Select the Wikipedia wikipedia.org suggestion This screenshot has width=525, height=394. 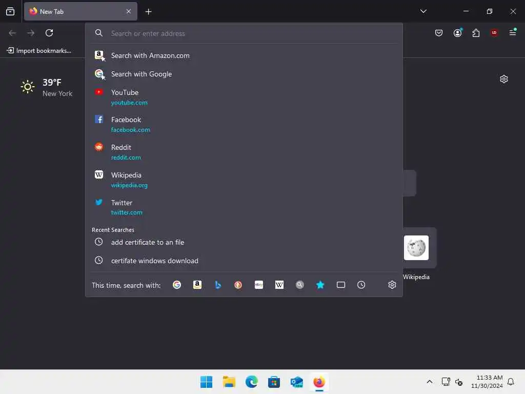tap(244, 180)
